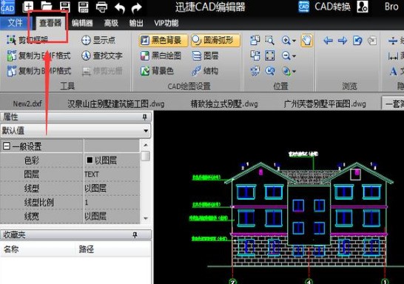This screenshot has width=404, height=284.
Task: Click the Save As floppy icon
Action: pos(83,7)
